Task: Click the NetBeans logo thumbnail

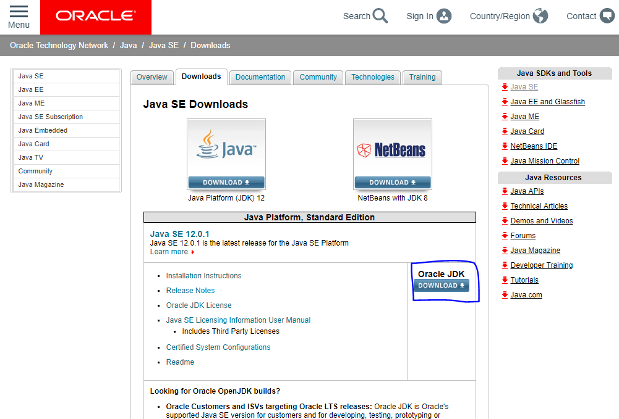Action: coord(393,149)
